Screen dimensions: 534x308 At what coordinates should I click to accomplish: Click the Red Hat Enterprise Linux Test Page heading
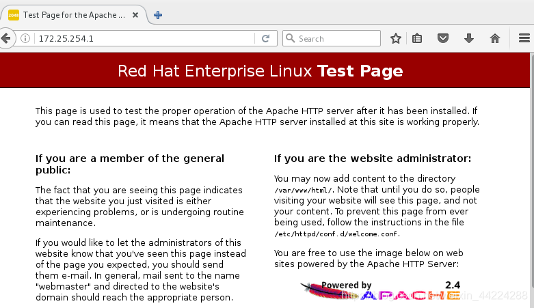(261, 71)
